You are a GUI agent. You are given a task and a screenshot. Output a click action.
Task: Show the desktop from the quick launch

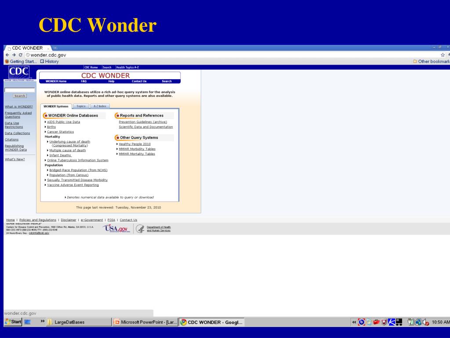pos(28,322)
